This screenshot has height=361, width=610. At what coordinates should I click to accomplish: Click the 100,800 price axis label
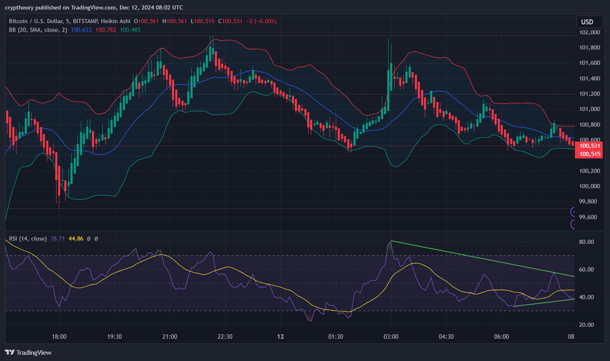coord(589,125)
